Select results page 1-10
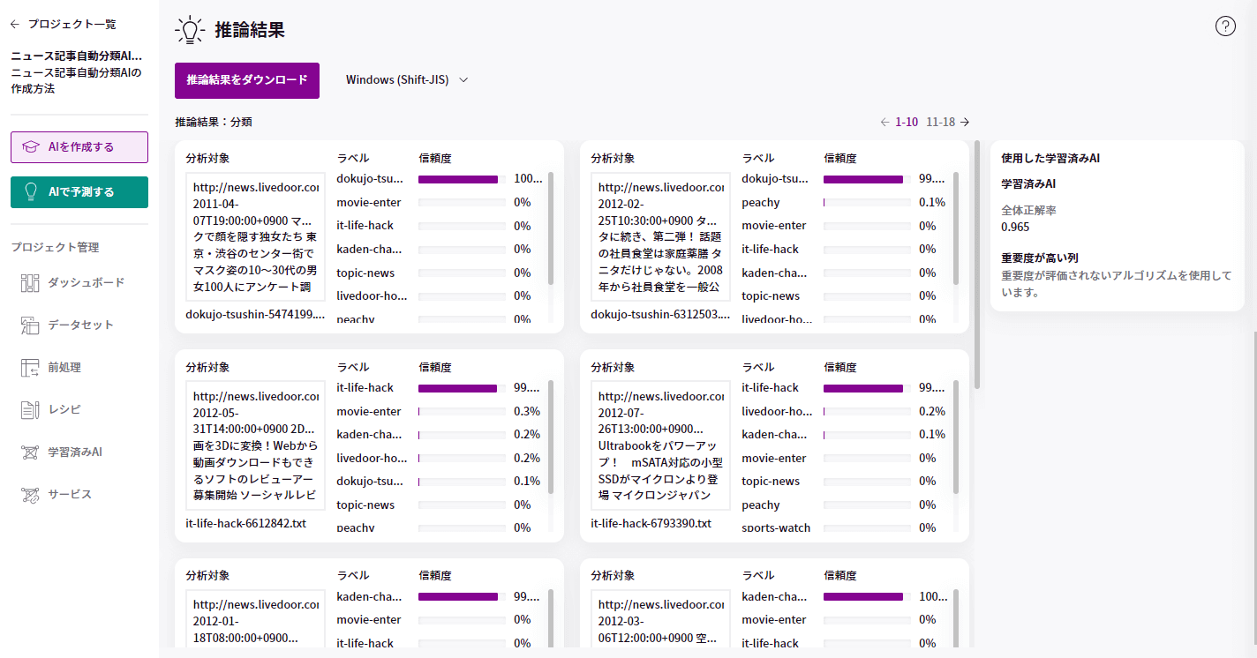Image resolution: width=1257 pixels, height=658 pixels. tap(907, 123)
